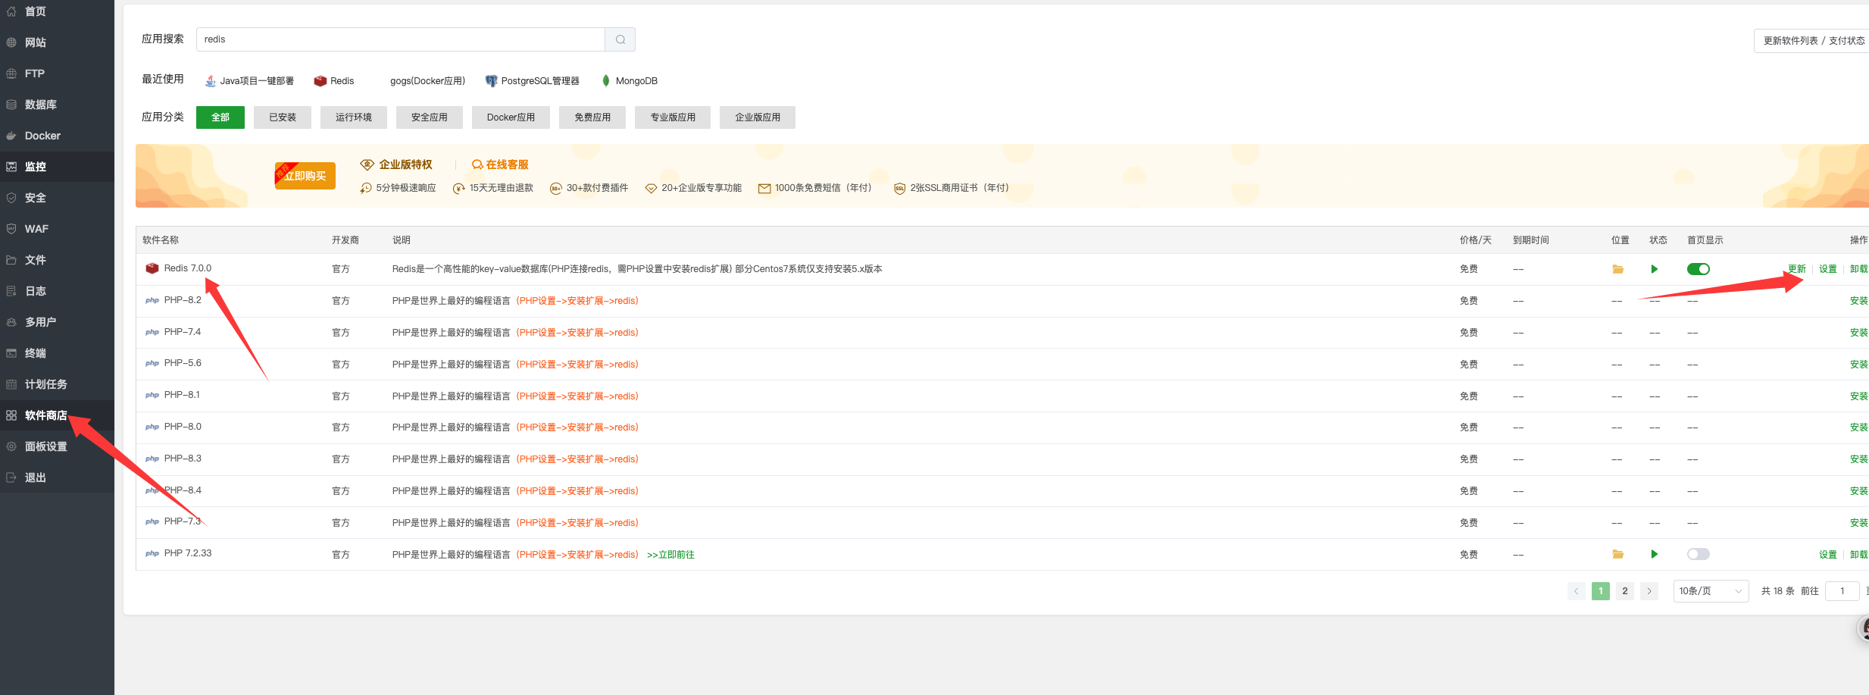Enable PHP 7.2.33 homepage display toggle
Image resolution: width=1869 pixels, height=695 pixels.
tap(1698, 554)
